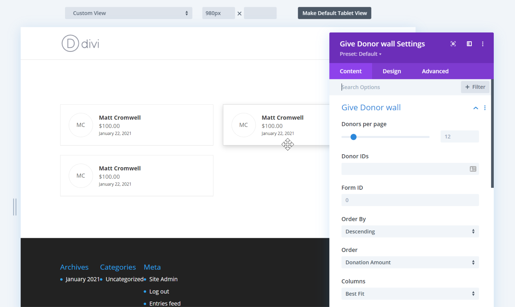The height and width of the screenshot is (307, 515).
Task: Click the Meta footer heading
Action: click(152, 267)
